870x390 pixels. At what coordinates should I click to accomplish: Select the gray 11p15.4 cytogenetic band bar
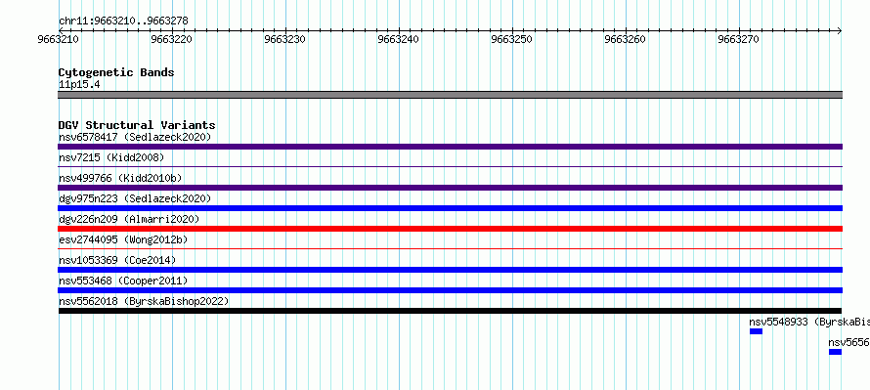coord(450,95)
